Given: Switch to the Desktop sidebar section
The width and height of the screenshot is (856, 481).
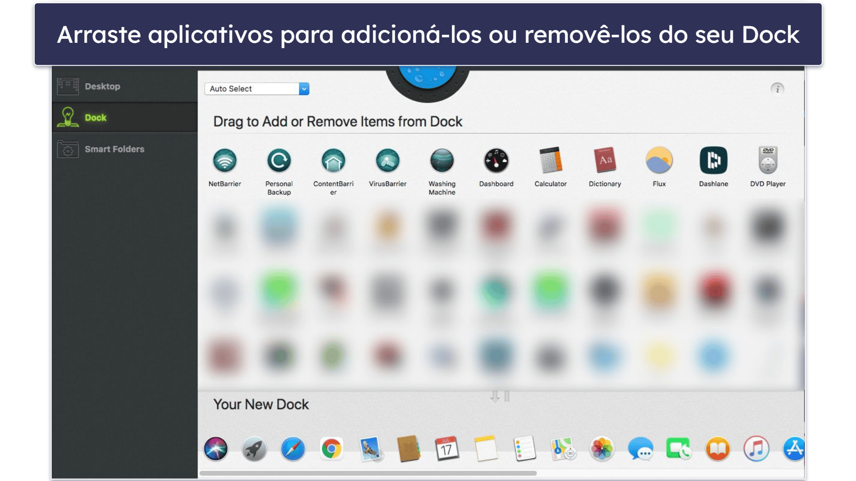Looking at the screenshot, I should point(124,86).
